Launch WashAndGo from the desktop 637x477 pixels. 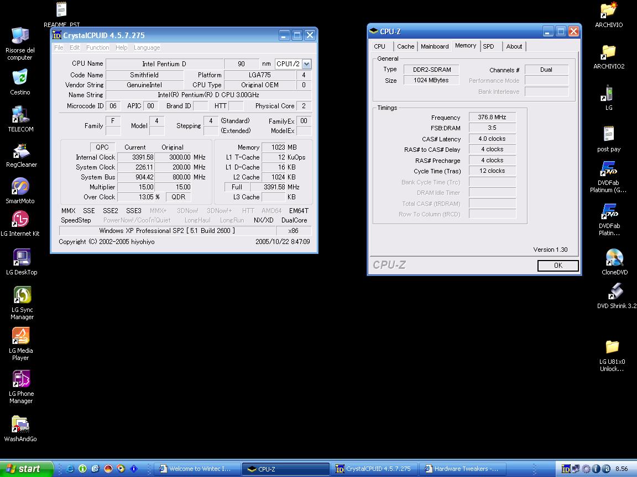pyautogui.click(x=20, y=424)
